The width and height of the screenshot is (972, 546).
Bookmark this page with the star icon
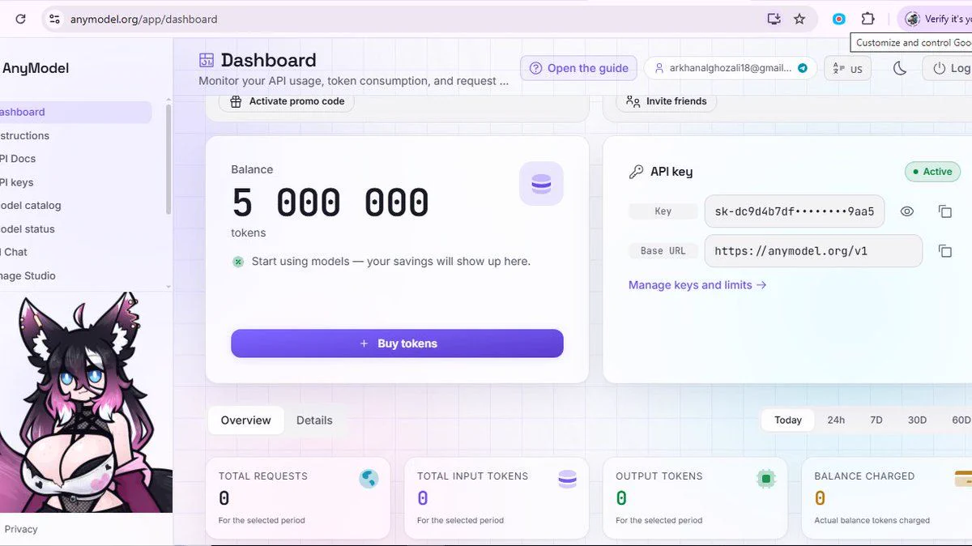coord(799,19)
